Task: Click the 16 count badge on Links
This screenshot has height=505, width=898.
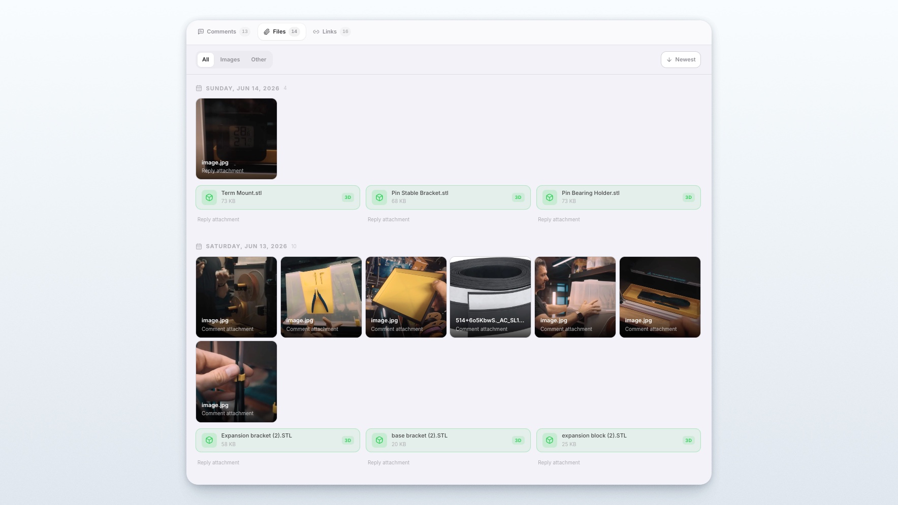Action: 345,31
